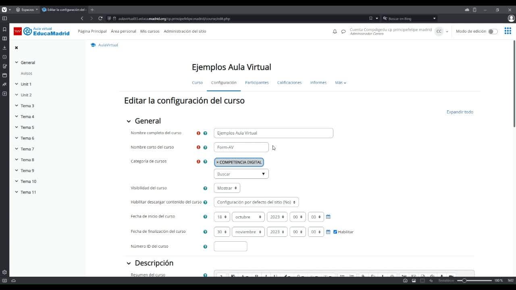Collapse the Descripción form section
Image resolution: width=516 pixels, height=290 pixels.
click(x=129, y=263)
